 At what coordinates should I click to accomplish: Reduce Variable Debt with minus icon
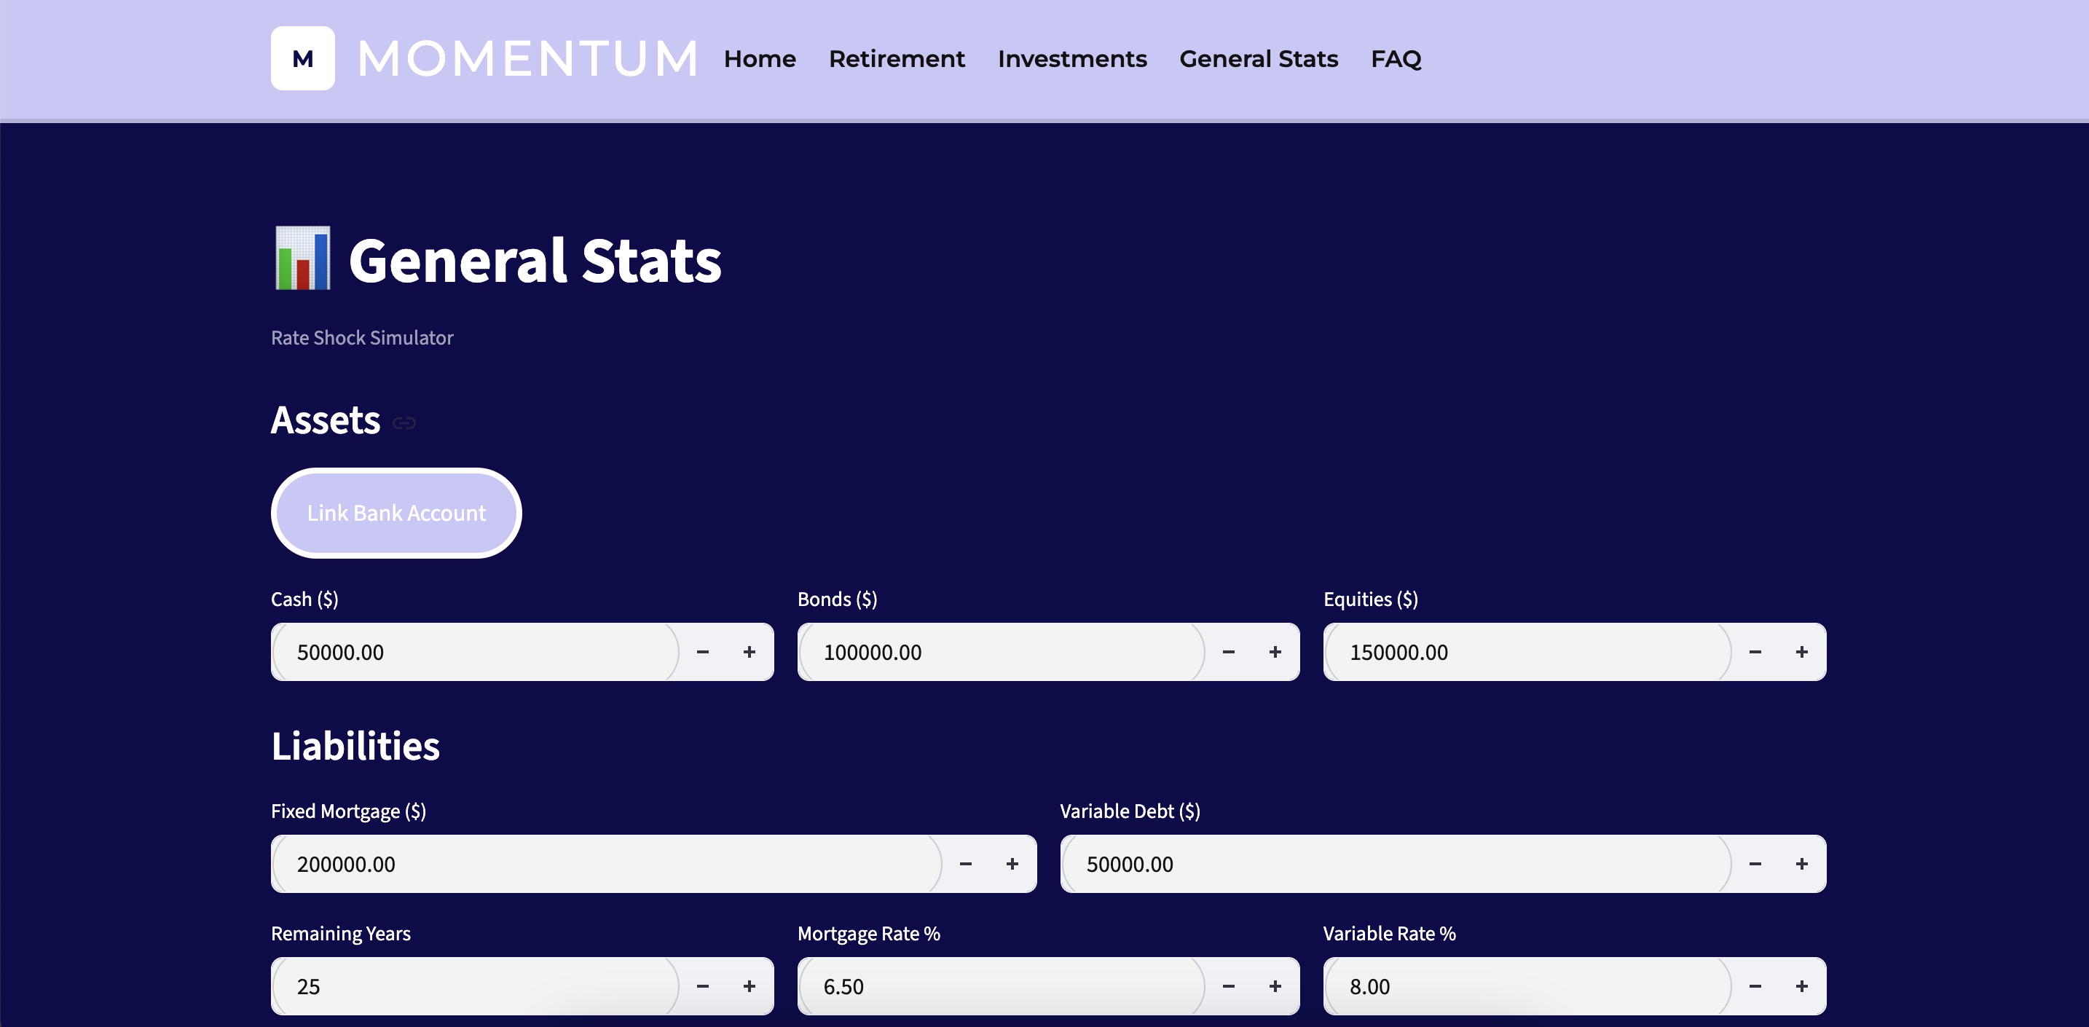[x=1755, y=863]
